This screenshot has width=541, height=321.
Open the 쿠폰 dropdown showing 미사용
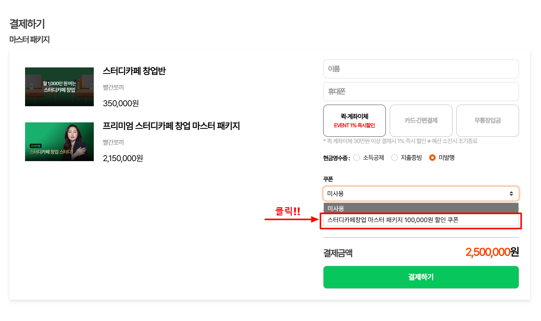[x=421, y=193]
